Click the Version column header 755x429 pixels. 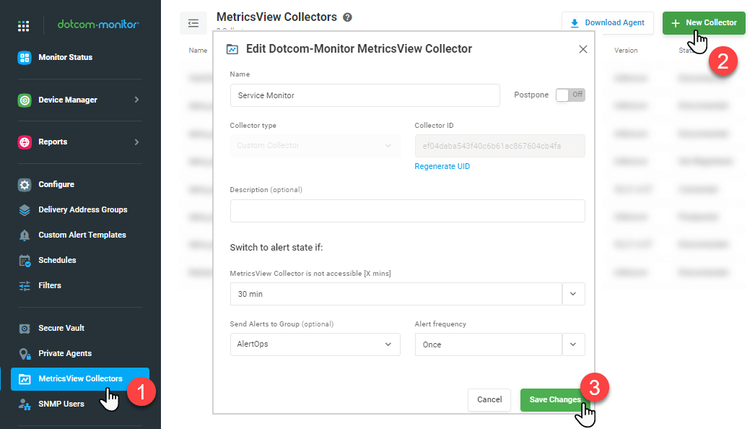(x=626, y=51)
